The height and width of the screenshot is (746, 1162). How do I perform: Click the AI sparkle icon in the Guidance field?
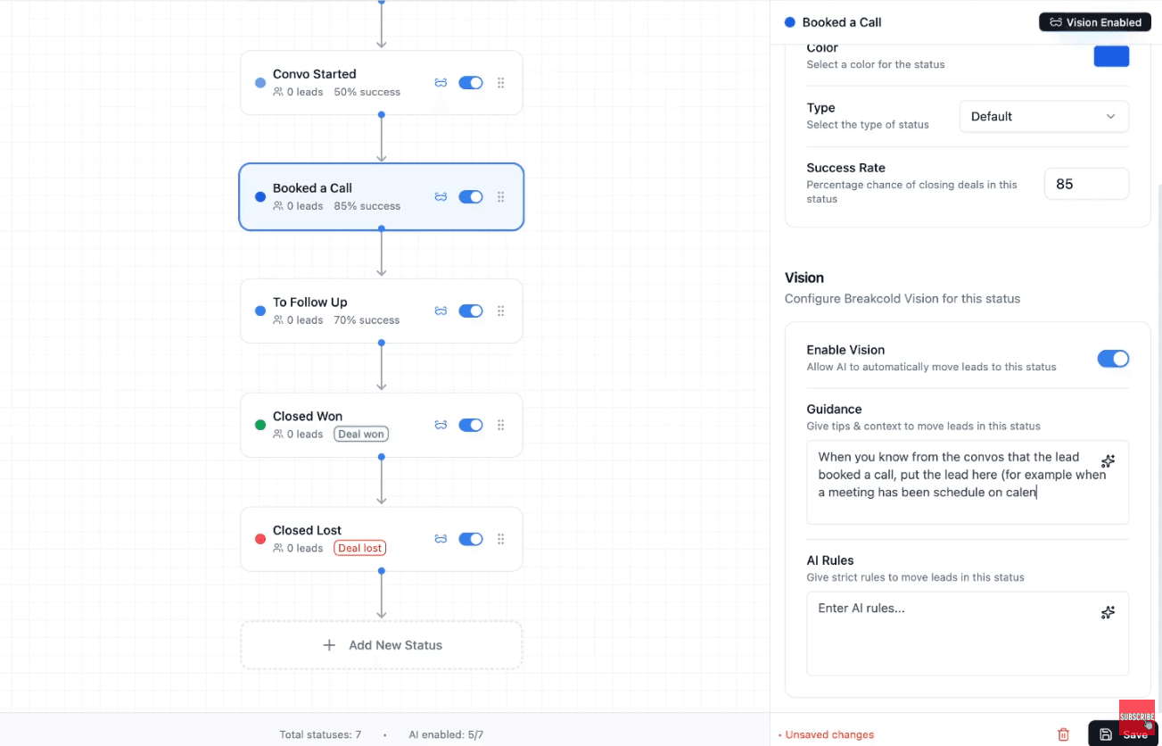pos(1108,460)
